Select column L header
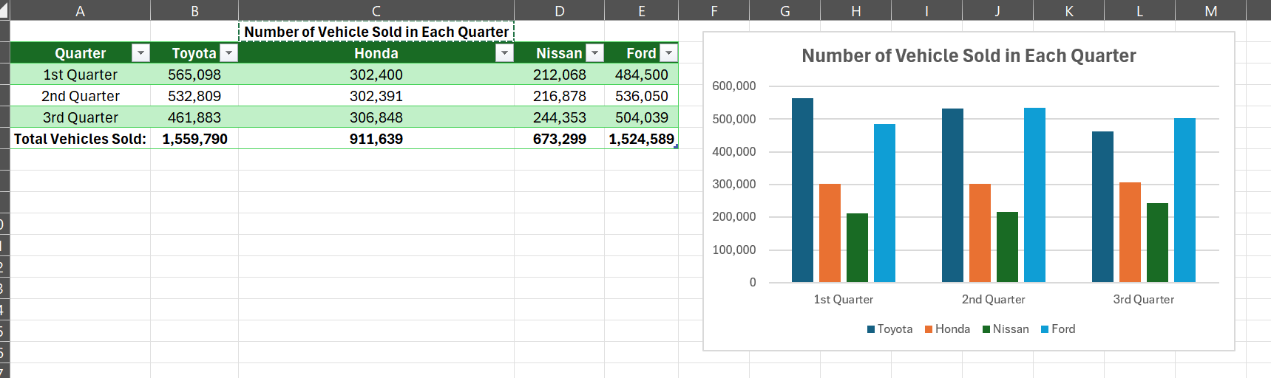The width and height of the screenshot is (1271, 378). point(1140,10)
